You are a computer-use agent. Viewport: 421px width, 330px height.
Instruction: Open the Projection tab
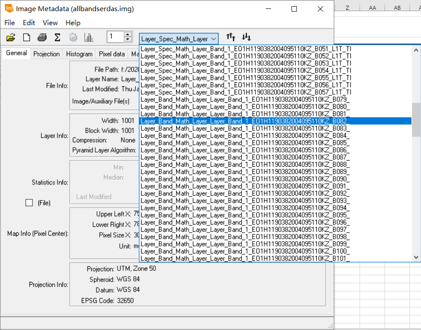pos(46,54)
